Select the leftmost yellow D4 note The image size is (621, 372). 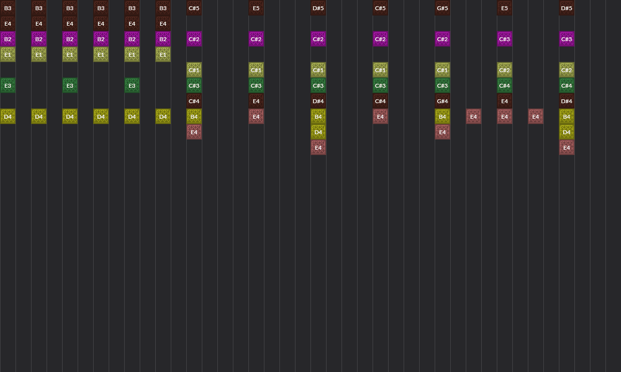coord(8,116)
